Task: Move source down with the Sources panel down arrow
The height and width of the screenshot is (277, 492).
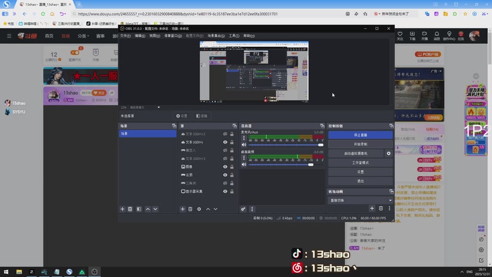Action: tap(216, 209)
